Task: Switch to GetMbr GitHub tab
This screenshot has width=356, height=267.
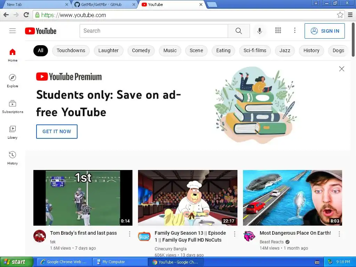Action: (x=104, y=4)
